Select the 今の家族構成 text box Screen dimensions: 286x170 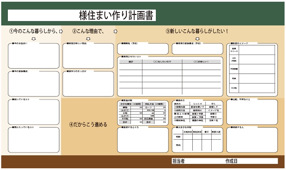coord(34,84)
